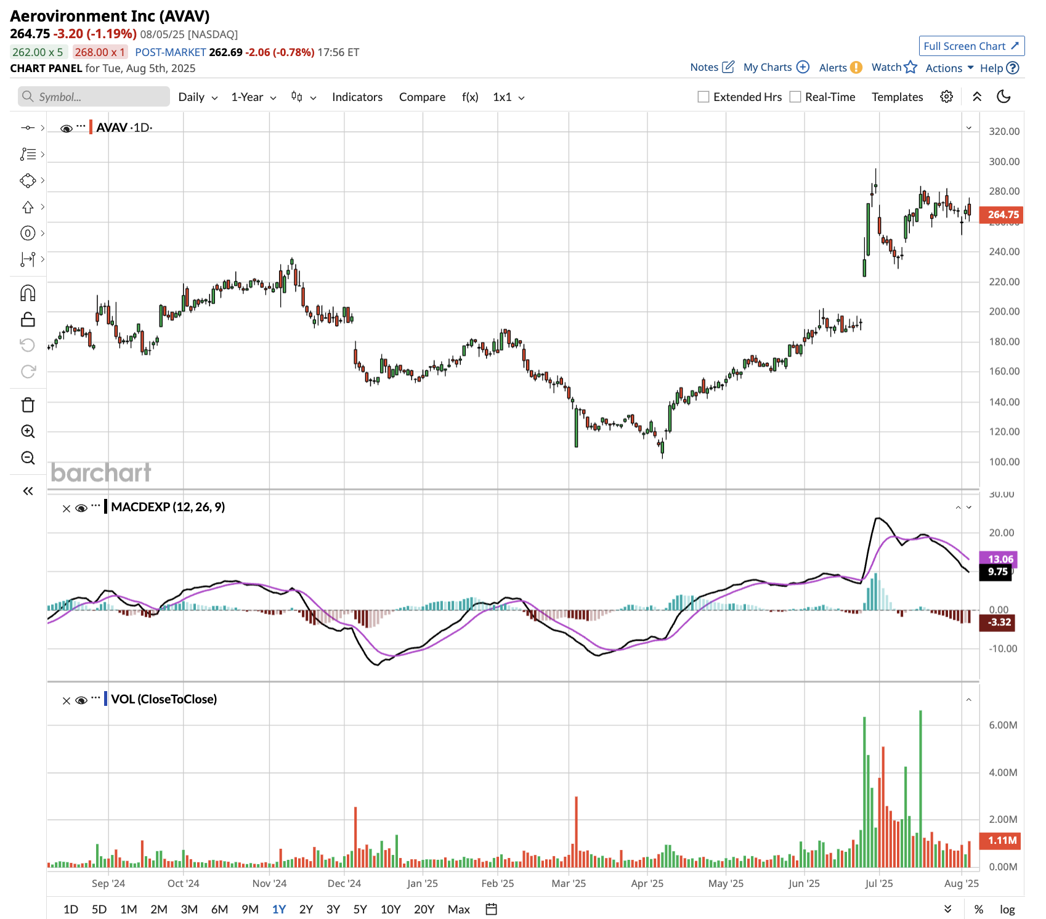Click the MACDEXP black color swatch
This screenshot has height=919, width=1046.
click(x=106, y=507)
